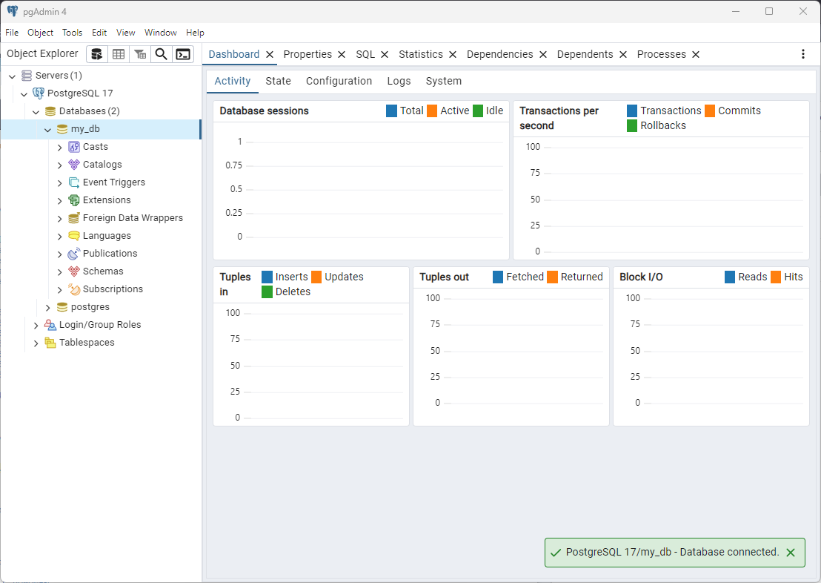Click the Event Triggers node icon
Screen dimensions: 821x583
click(74, 182)
